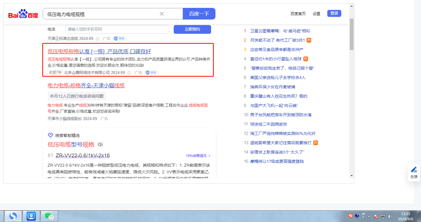This screenshot has height=222, width=421.
Task: Click the 热 badge beside 月饼卖不动了
Action: 309,40
